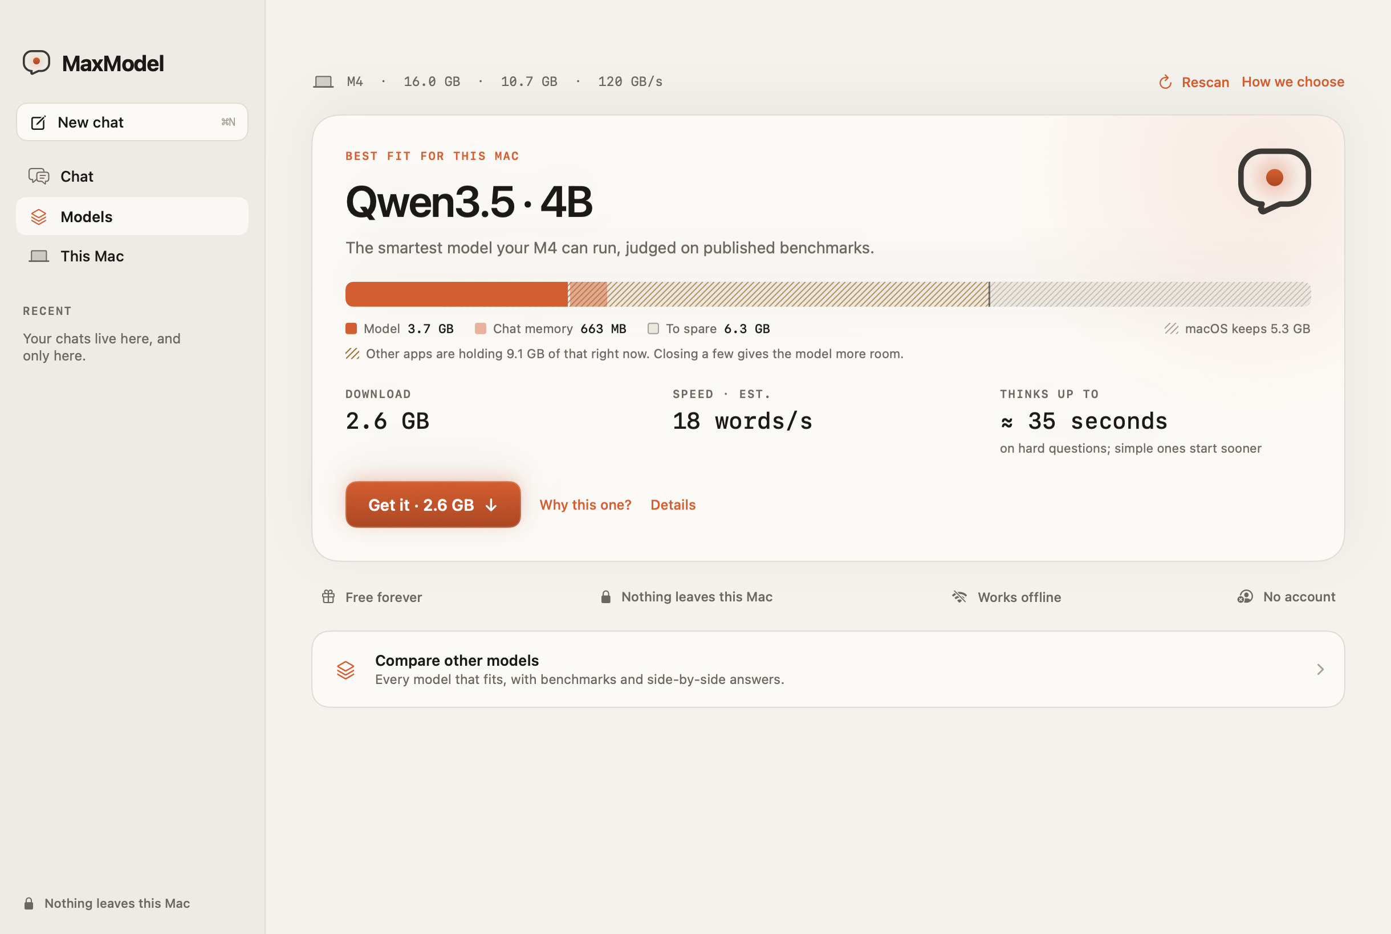
Task: Click the download arrow on Get it button
Action: pos(491,505)
